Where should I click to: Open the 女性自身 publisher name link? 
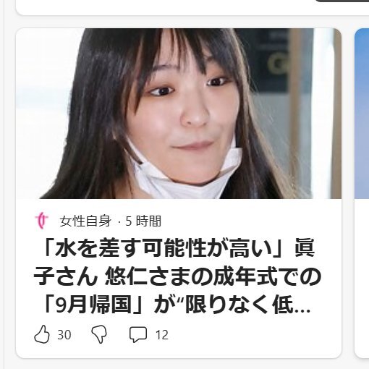pos(85,221)
